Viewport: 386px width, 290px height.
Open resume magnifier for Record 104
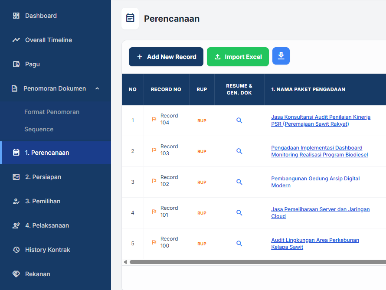click(239, 121)
